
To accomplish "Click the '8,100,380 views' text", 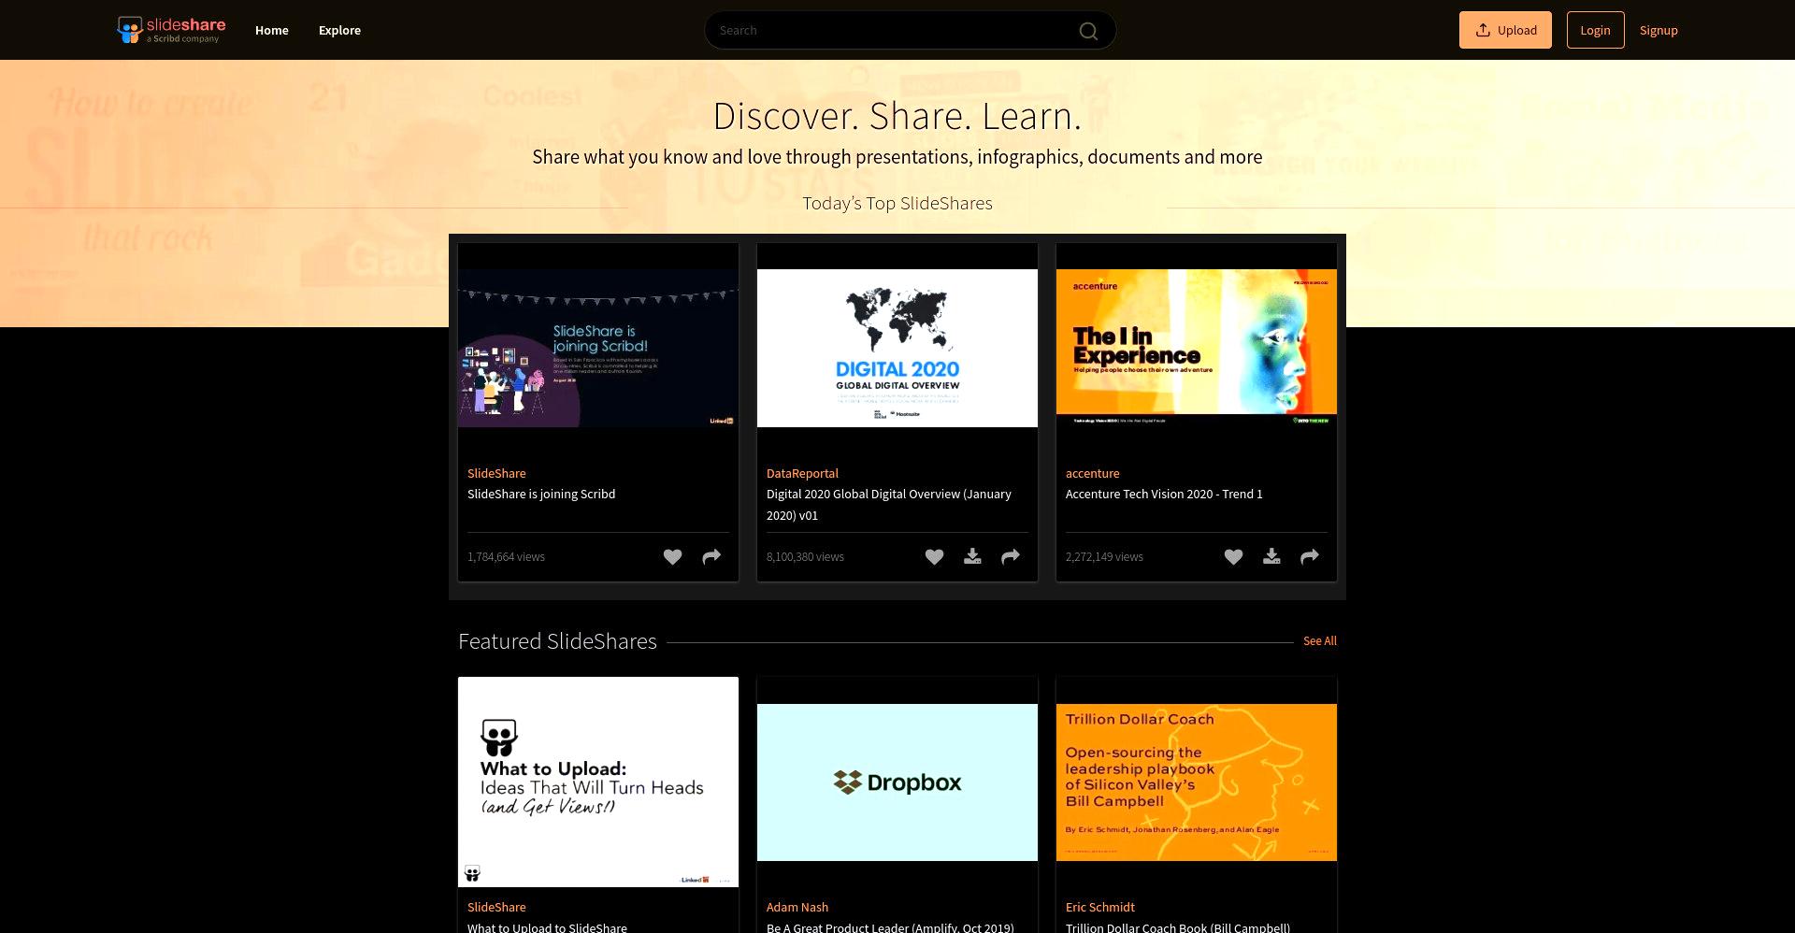I will pos(805,556).
